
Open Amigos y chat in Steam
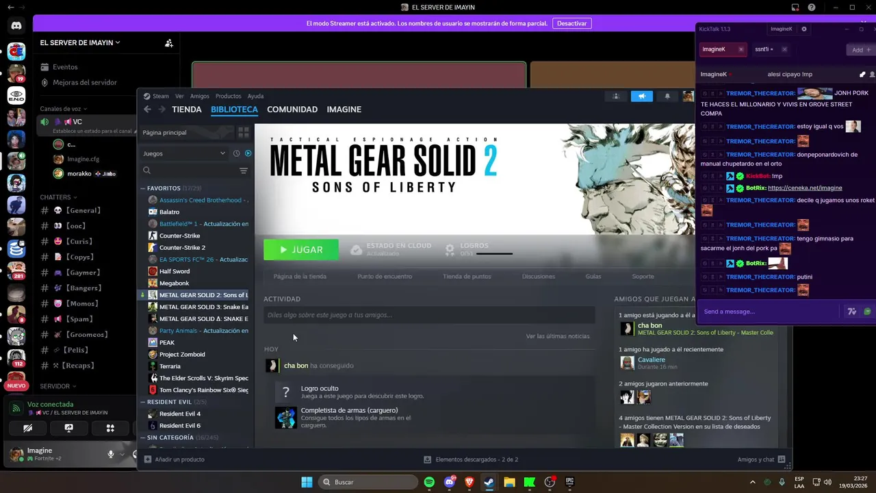tap(761, 459)
